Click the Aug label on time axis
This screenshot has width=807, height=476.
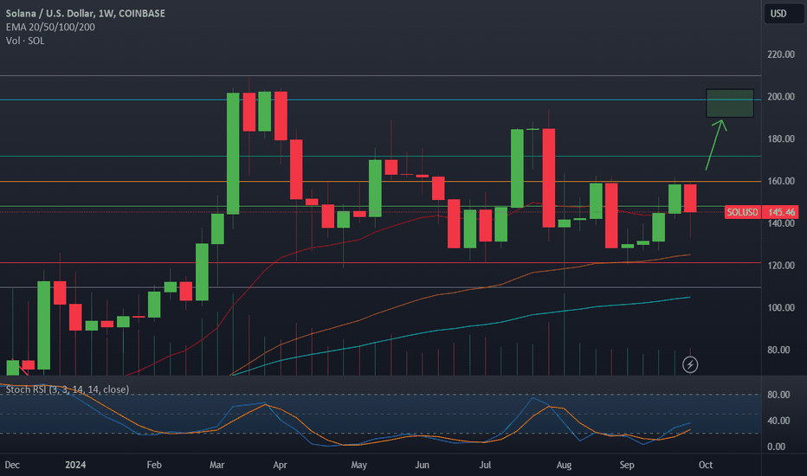tap(564, 465)
